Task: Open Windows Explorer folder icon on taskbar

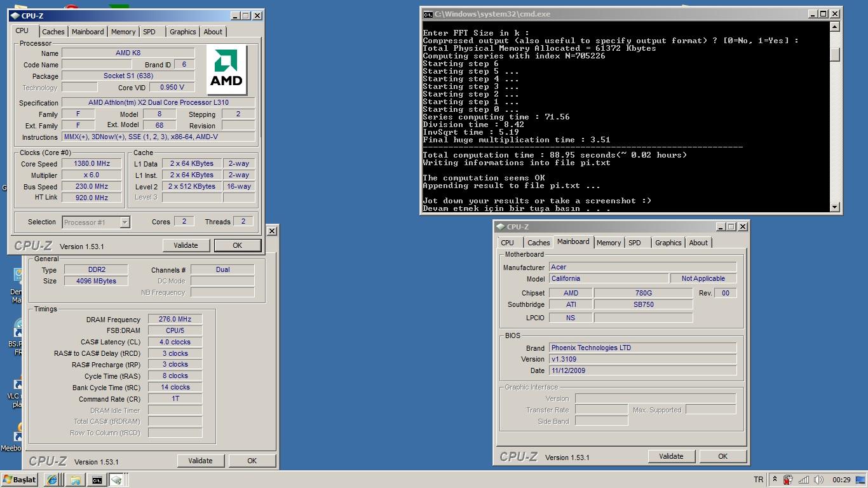Action: click(74, 480)
